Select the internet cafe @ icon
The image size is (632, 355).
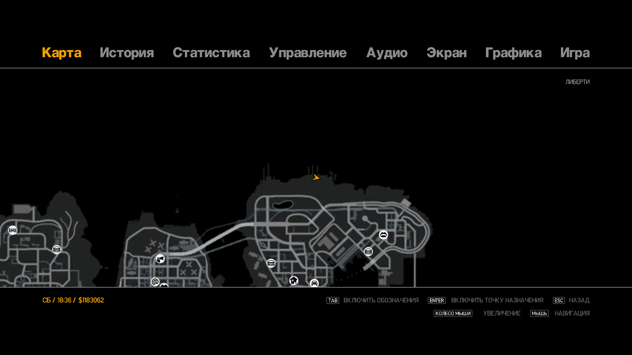coord(155,282)
